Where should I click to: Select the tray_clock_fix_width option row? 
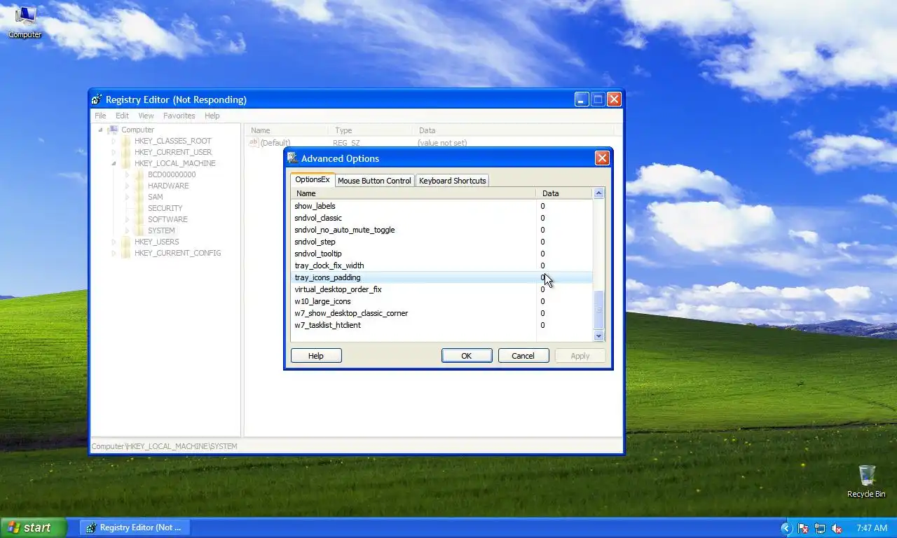coord(442,265)
